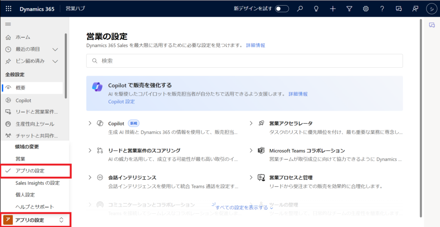Expand the 最近の項目 chevron
The width and height of the screenshot is (440, 227).
click(x=55, y=49)
